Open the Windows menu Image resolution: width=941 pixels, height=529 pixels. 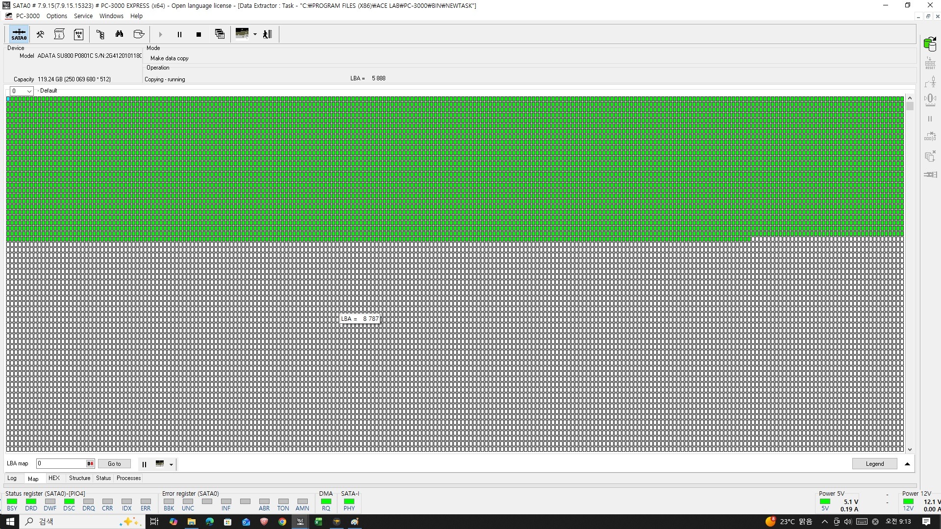point(111,16)
